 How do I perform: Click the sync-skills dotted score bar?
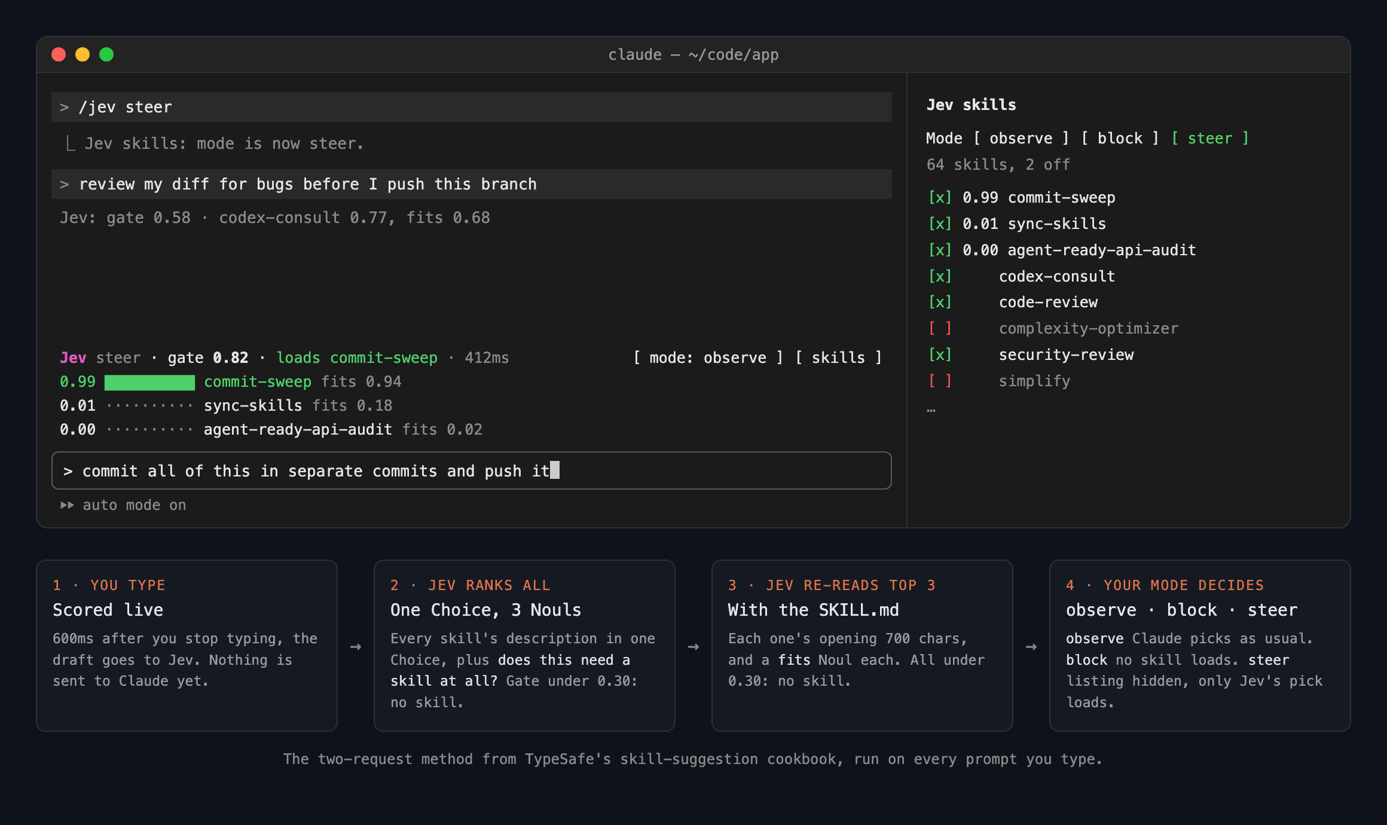(x=149, y=407)
